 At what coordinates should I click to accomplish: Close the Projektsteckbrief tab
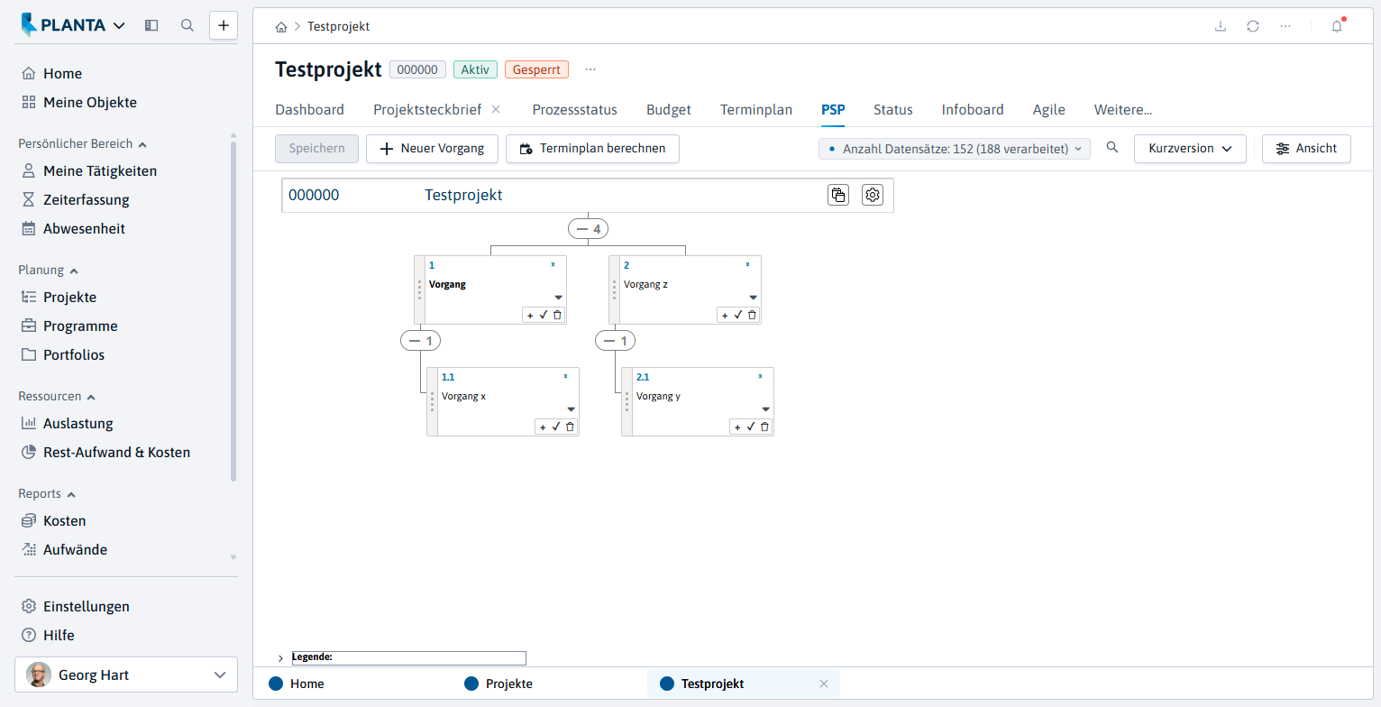496,109
